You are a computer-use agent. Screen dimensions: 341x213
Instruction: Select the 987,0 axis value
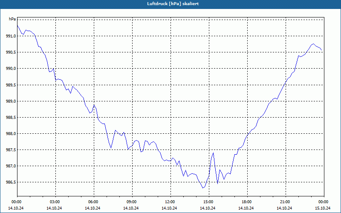[11, 166]
